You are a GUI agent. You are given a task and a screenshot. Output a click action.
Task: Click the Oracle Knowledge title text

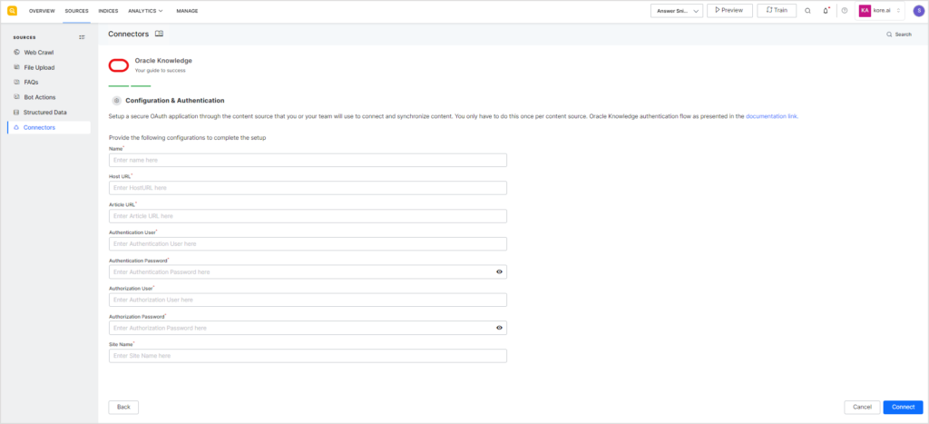pyautogui.click(x=163, y=61)
